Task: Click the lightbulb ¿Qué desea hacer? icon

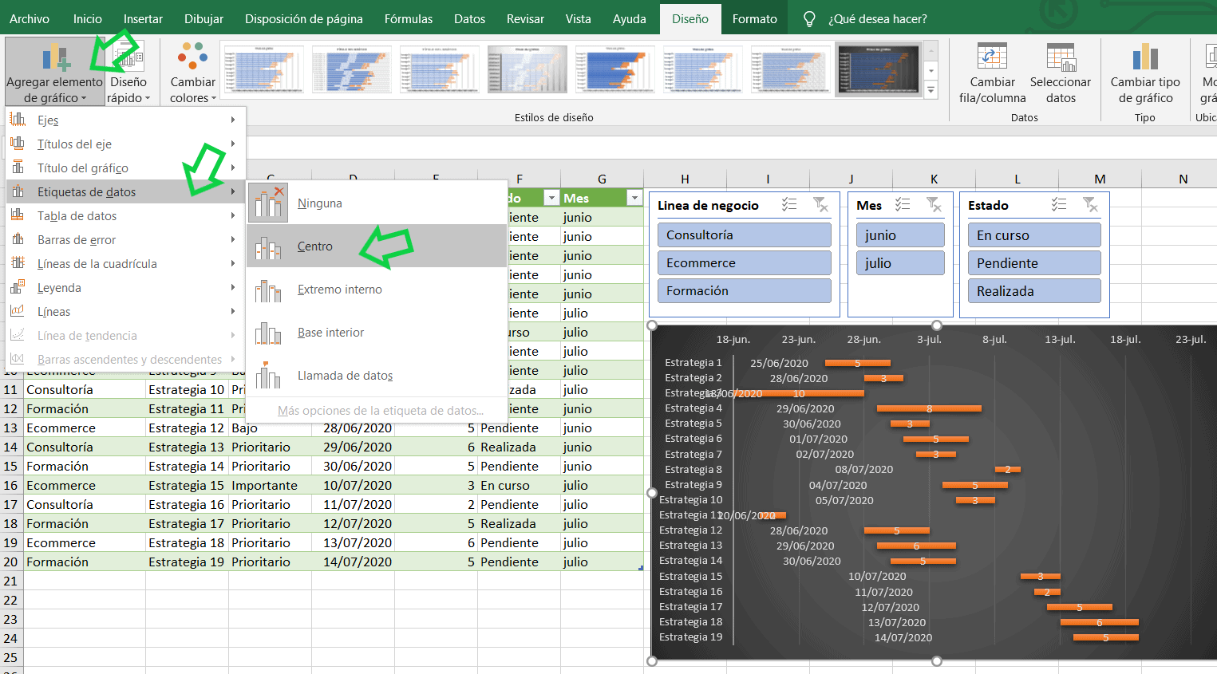Action: [809, 19]
